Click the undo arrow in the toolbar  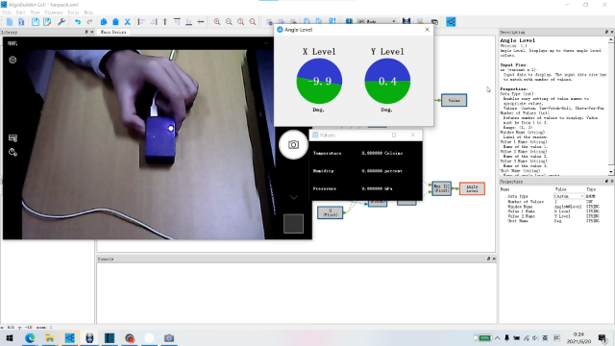coord(78,22)
